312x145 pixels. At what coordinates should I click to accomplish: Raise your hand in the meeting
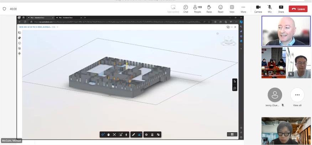209,9
